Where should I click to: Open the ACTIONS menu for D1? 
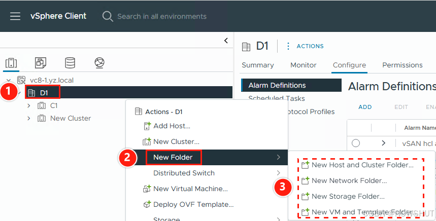(x=305, y=46)
